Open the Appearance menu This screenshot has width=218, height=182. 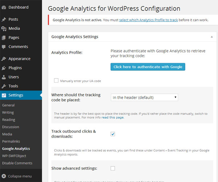19,59
